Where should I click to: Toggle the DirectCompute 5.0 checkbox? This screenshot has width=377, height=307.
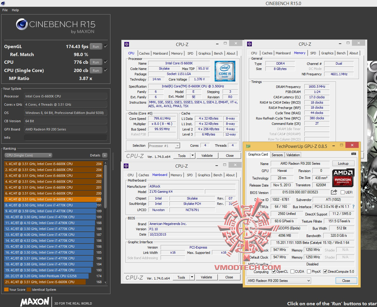coord(325,272)
